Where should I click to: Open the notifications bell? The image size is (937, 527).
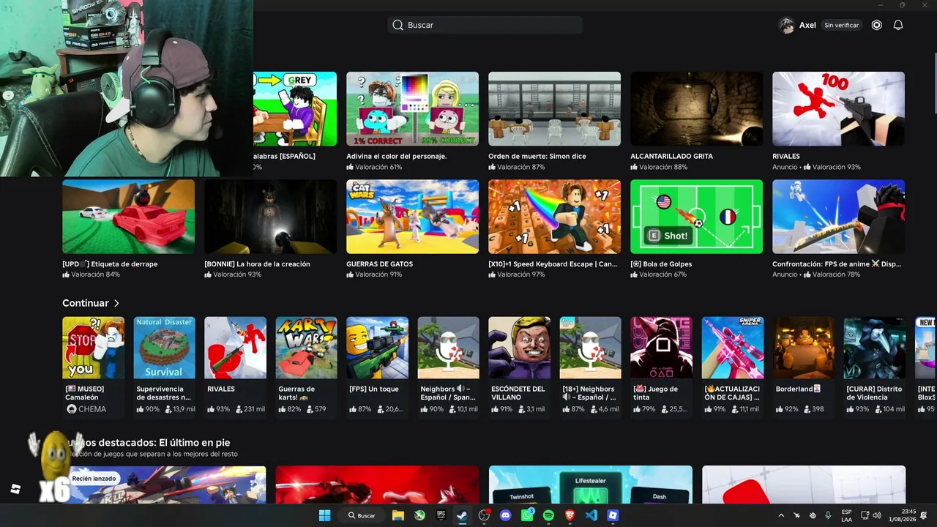(x=898, y=25)
